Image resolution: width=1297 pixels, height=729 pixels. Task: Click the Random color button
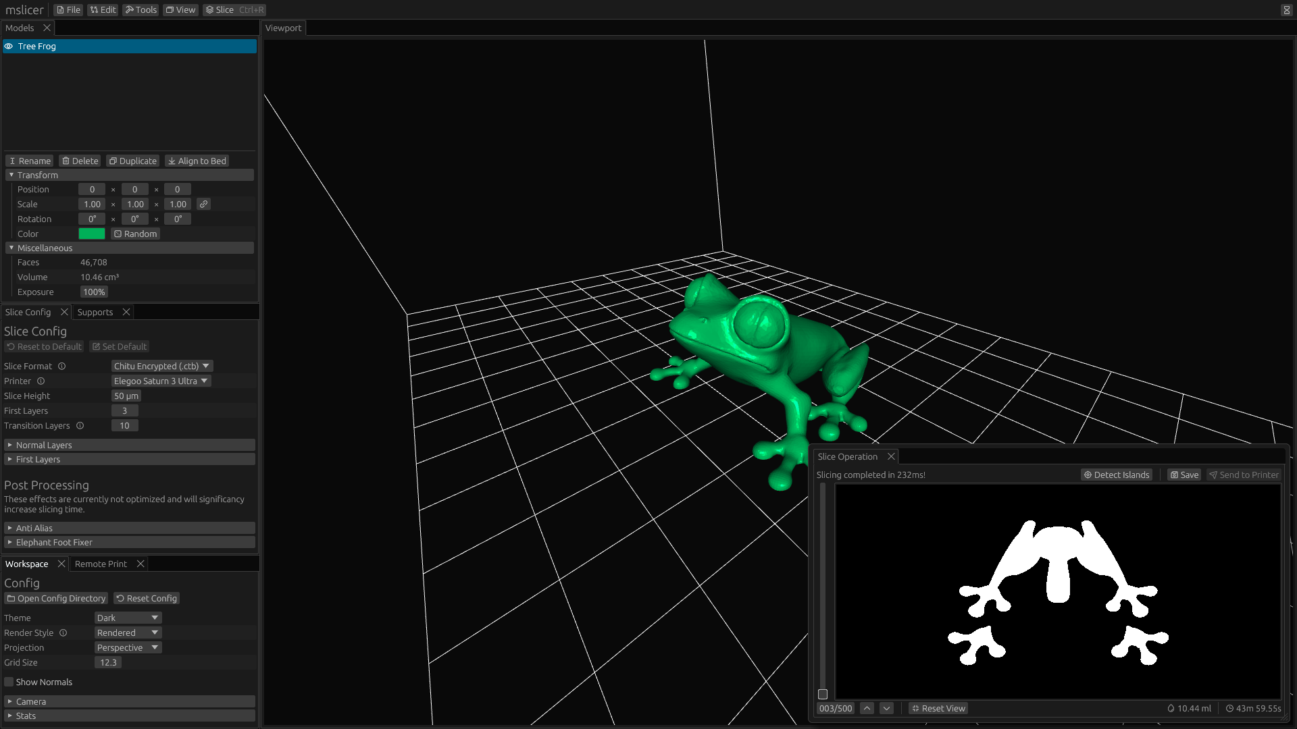(x=135, y=234)
